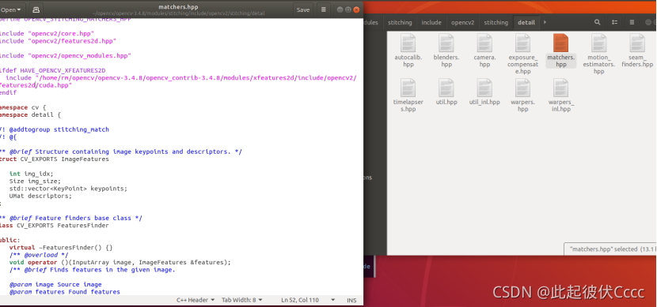Image resolution: width=657 pixels, height=307 pixels.
Task: Select the camera.hpp file icon
Action: tap(484, 43)
